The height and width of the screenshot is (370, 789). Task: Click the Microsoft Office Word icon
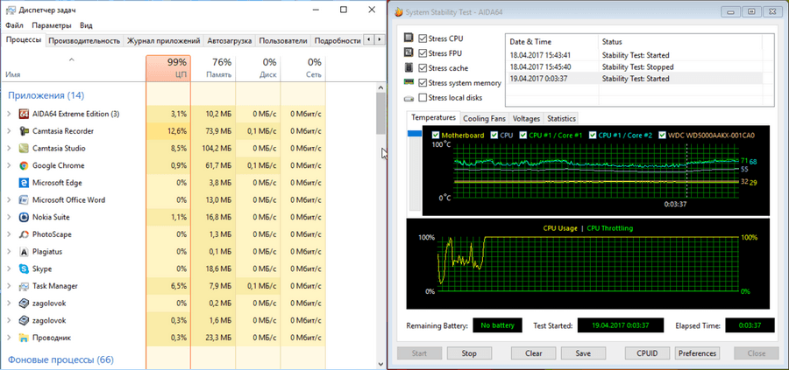click(x=23, y=199)
